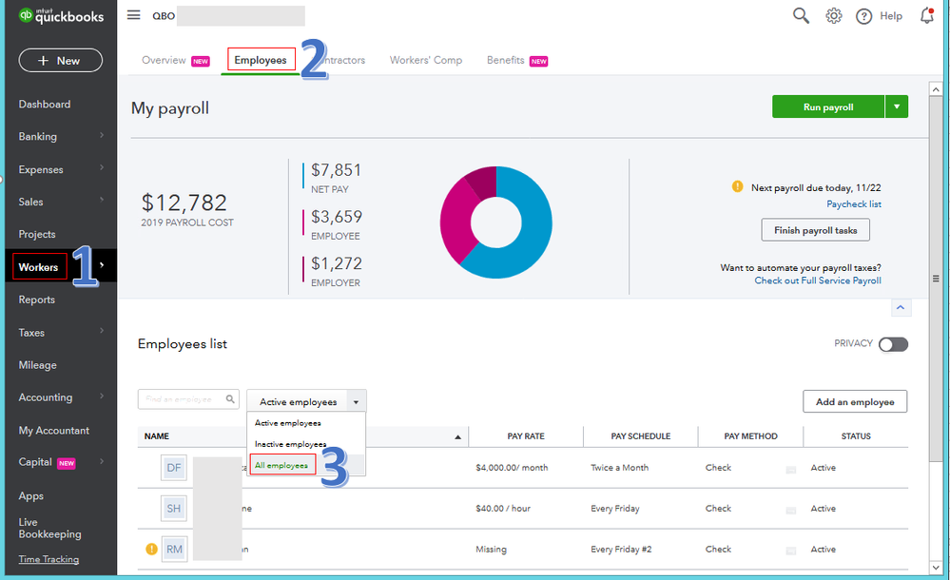
Task: Sort by the PAY SCHEDULE column header
Action: 640,436
